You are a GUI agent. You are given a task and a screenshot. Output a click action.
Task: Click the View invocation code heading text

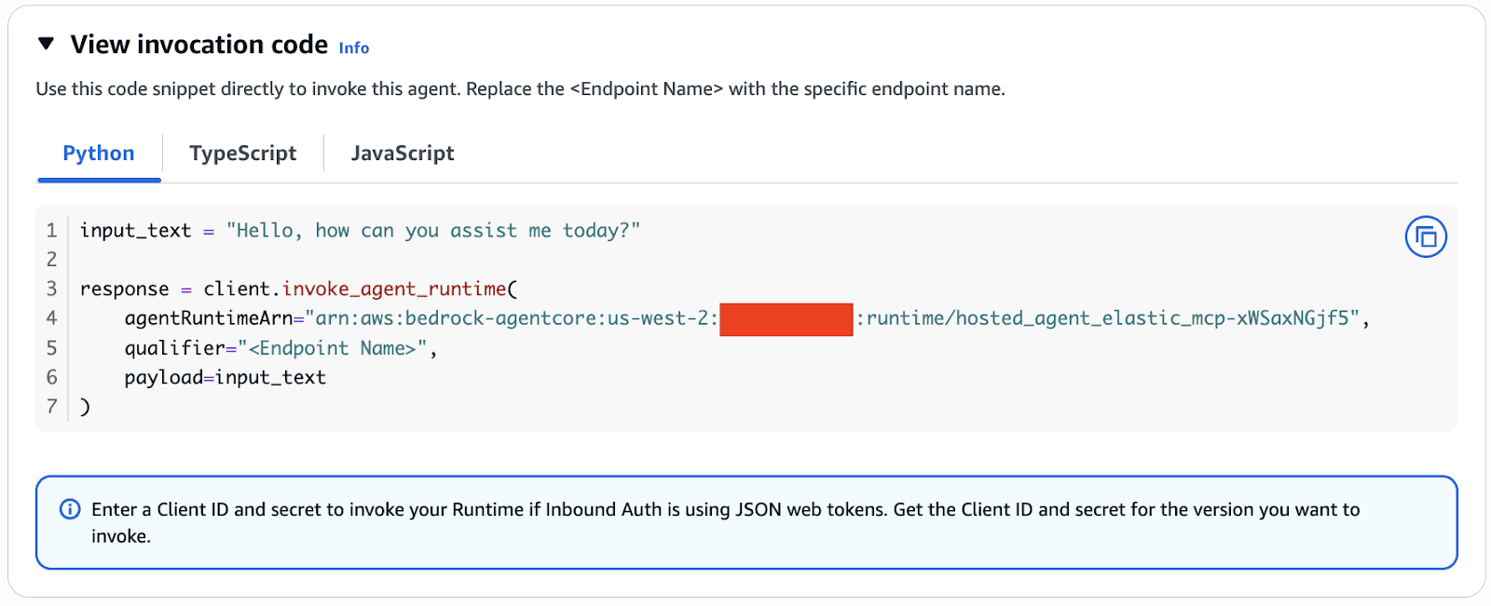coord(199,45)
